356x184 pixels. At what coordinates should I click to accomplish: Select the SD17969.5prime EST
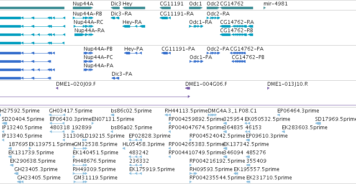click(x=318, y=123)
